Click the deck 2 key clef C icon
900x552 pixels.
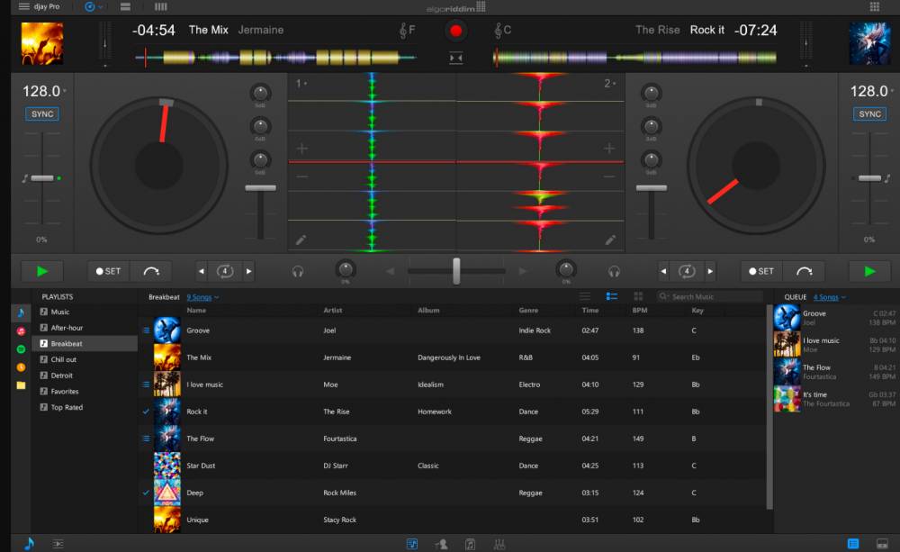click(503, 31)
